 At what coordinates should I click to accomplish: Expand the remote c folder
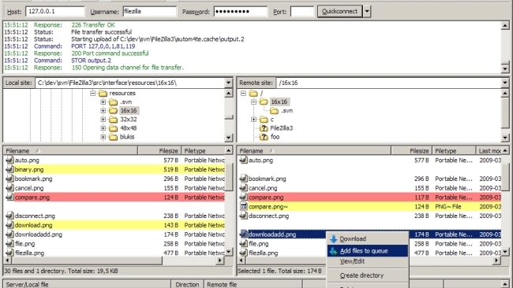coord(253,120)
